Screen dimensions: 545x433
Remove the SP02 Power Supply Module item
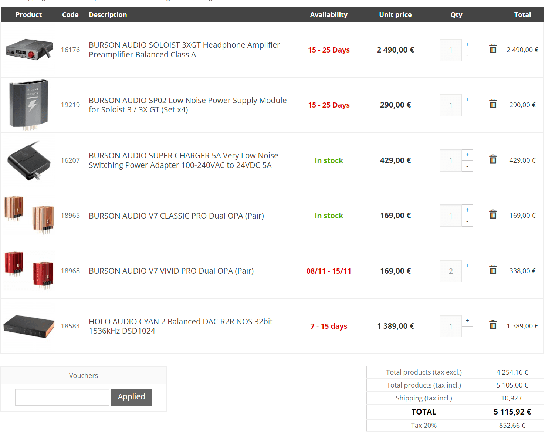point(493,104)
